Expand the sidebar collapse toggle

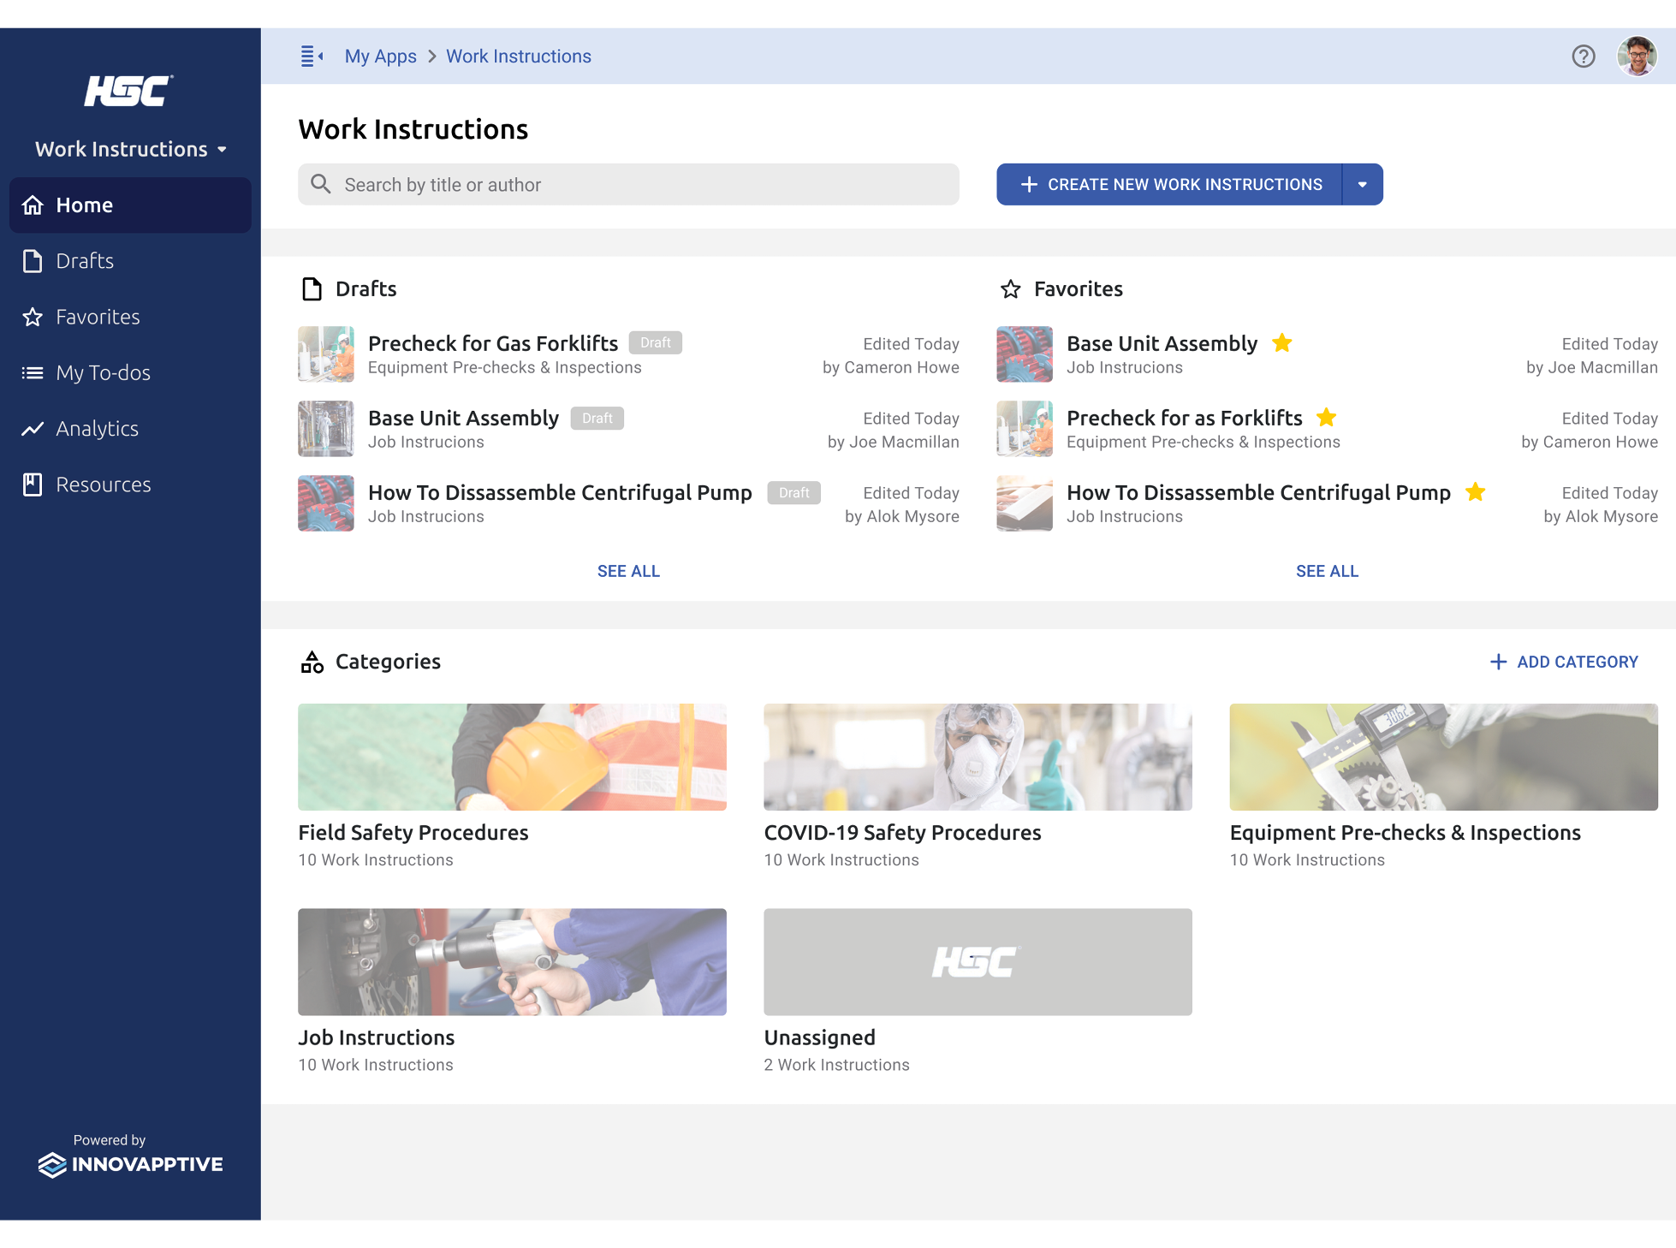pyautogui.click(x=311, y=56)
